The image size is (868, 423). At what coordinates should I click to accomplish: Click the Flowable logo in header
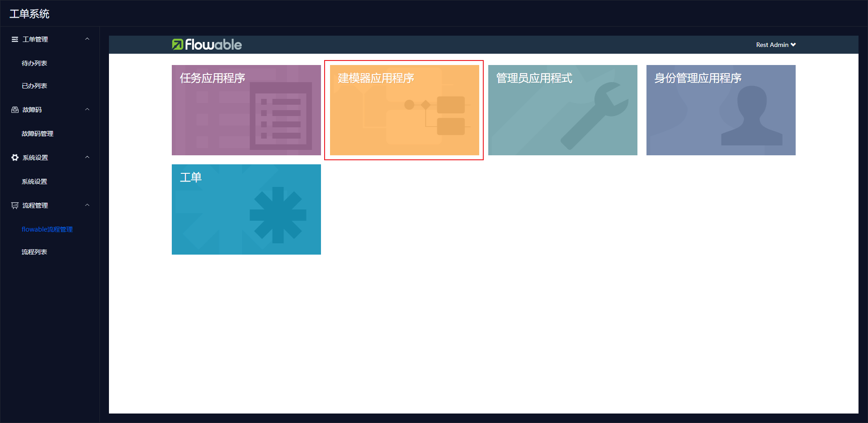coord(207,45)
